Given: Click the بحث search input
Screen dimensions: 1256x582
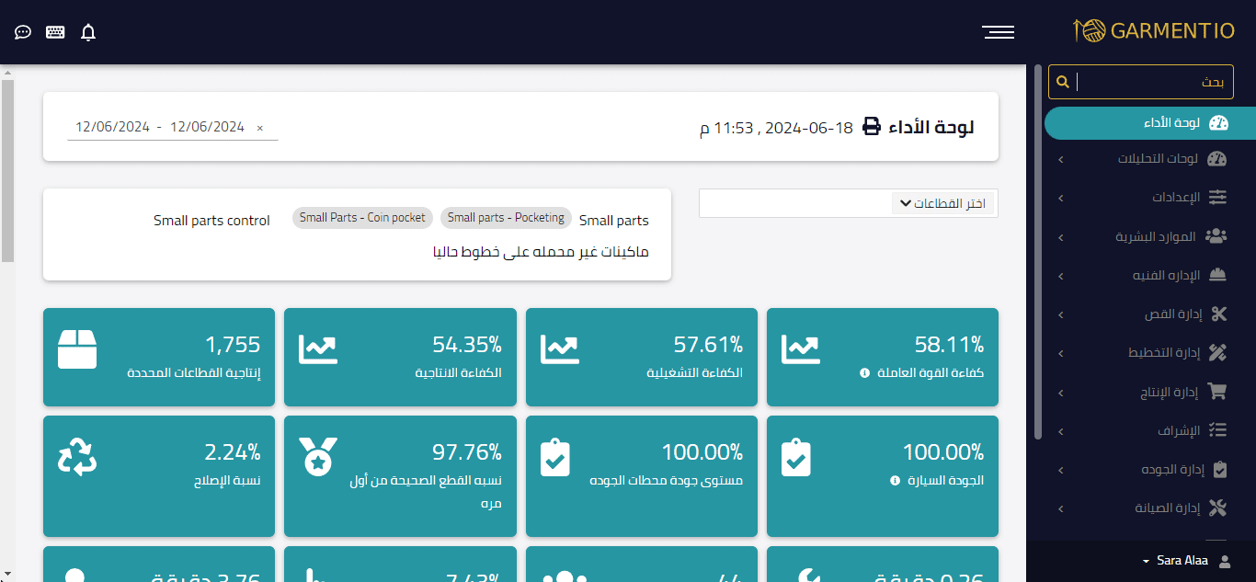Looking at the screenshot, I should [x=1154, y=82].
